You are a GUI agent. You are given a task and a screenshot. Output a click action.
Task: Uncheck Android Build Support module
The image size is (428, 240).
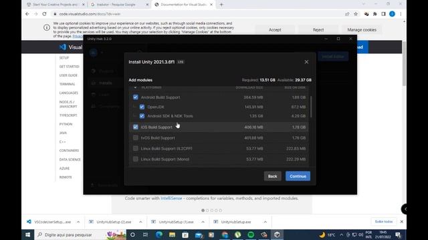click(x=135, y=97)
